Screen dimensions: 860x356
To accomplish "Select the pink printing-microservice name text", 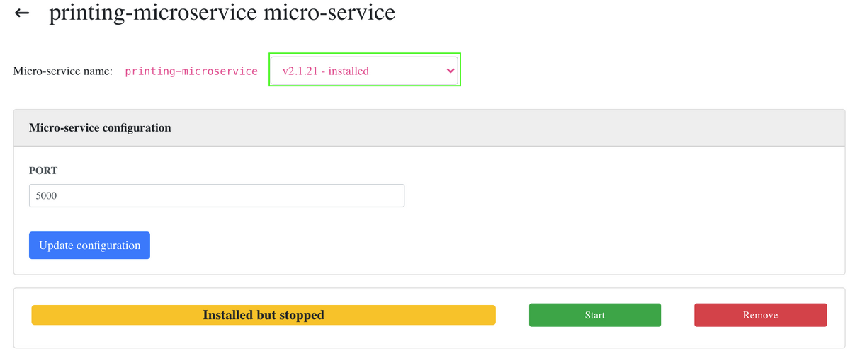I will click(x=191, y=71).
